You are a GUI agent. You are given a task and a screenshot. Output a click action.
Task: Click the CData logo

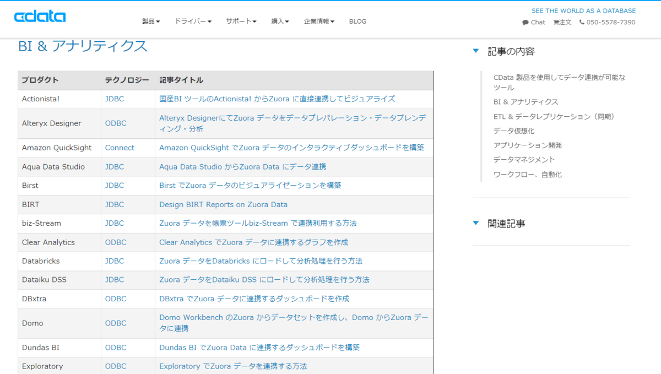pyautogui.click(x=40, y=17)
